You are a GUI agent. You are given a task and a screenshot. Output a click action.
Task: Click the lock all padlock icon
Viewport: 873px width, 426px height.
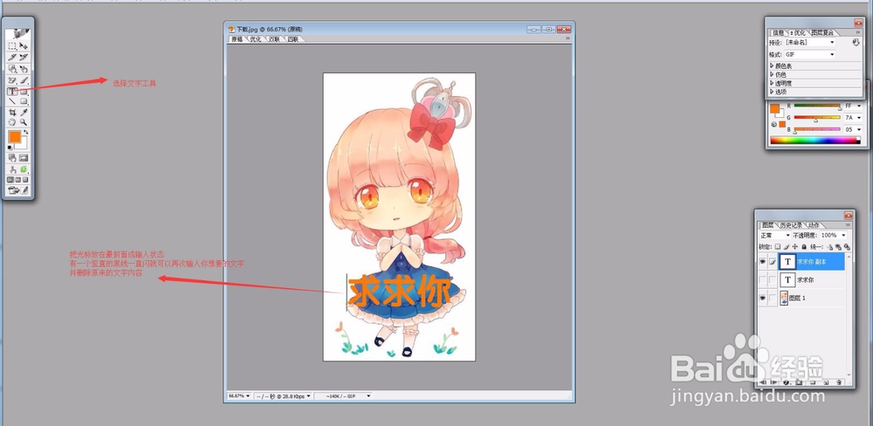[x=804, y=247]
